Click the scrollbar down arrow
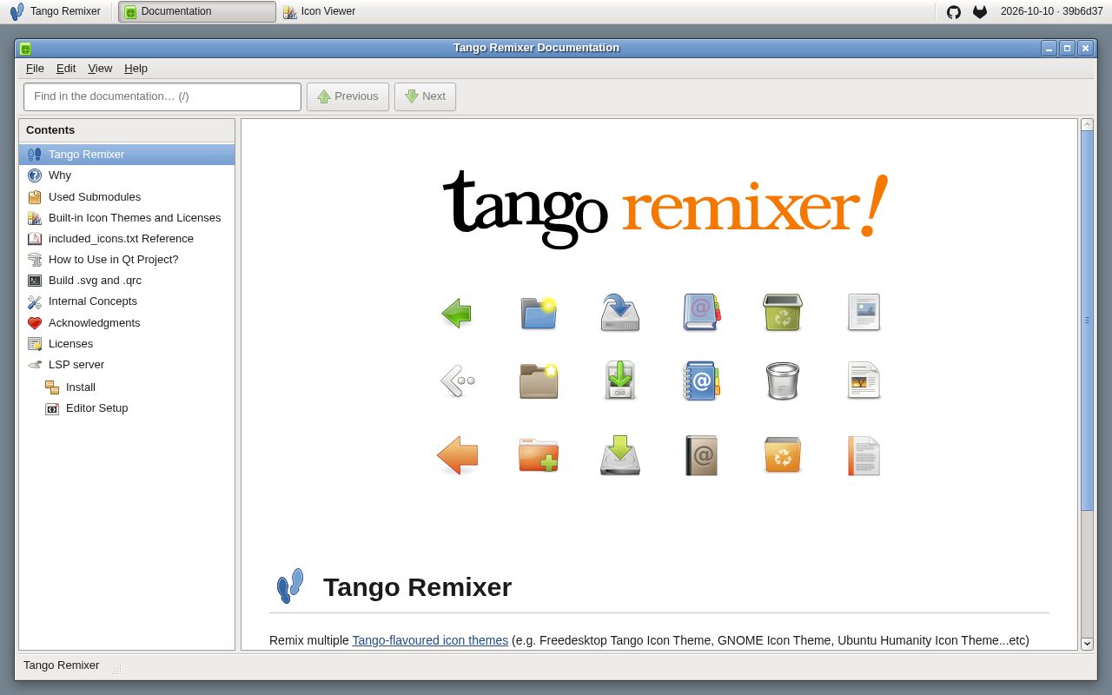Screen dimensions: 1112x695 [1087, 644]
